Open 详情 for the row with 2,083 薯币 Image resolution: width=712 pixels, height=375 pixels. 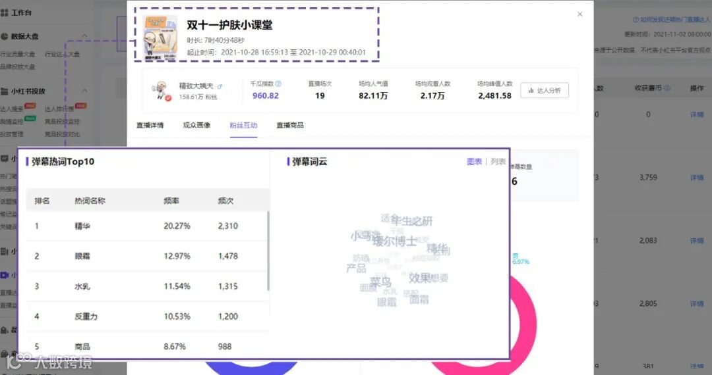[697, 241]
